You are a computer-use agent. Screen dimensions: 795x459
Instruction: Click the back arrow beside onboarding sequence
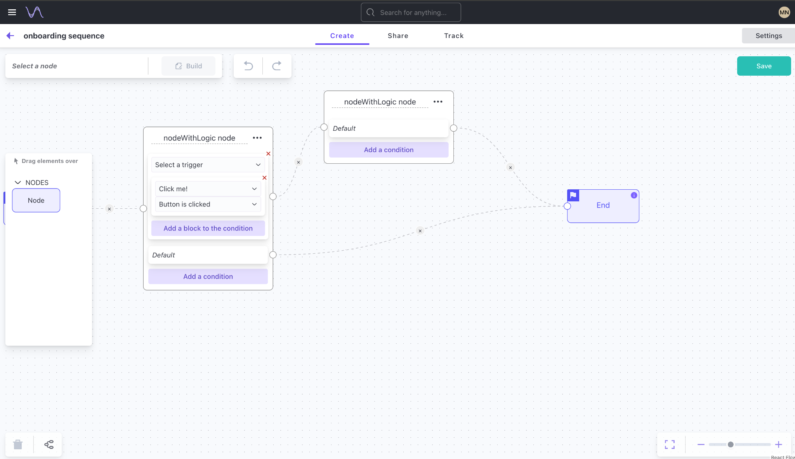click(x=10, y=36)
